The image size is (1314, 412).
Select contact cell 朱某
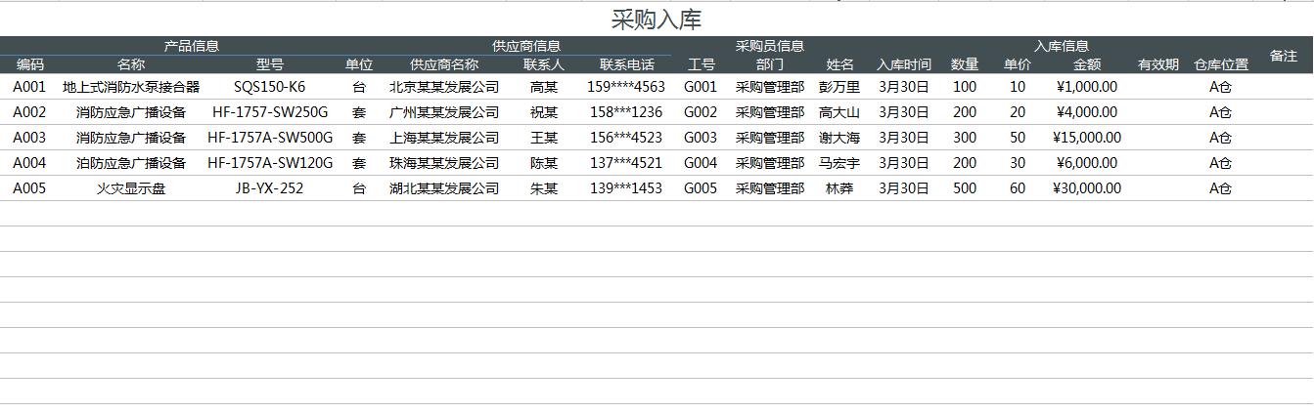tap(544, 188)
